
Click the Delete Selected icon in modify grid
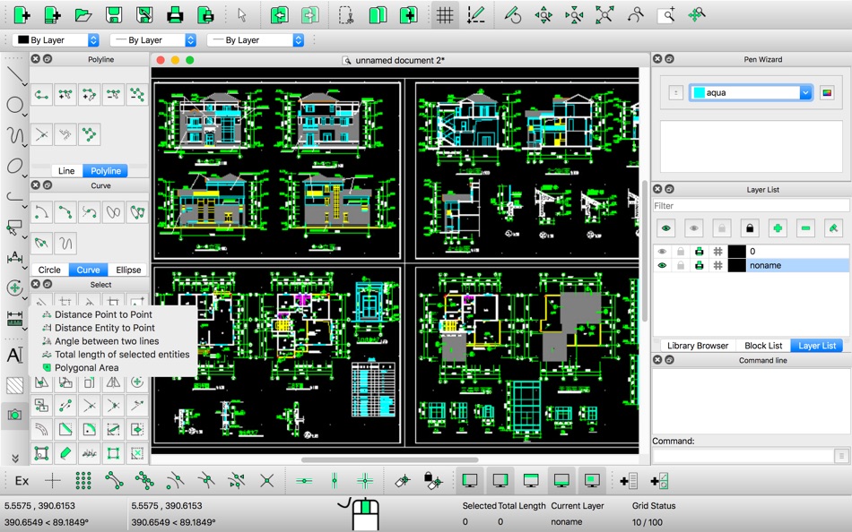[x=137, y=453]
